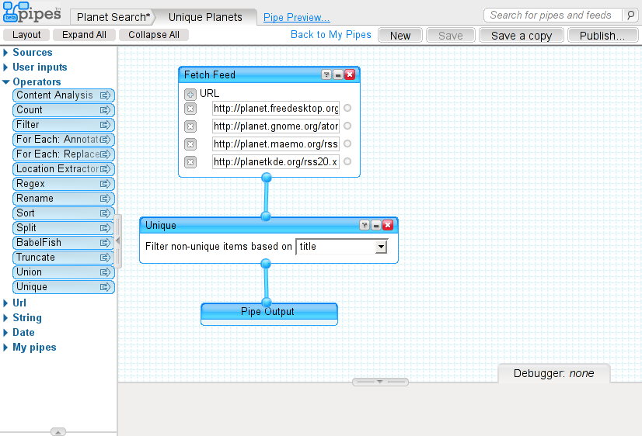Expand the Date section
642x436 pixels.
5,333
